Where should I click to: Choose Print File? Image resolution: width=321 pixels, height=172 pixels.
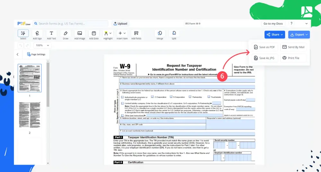click(293, 58)
